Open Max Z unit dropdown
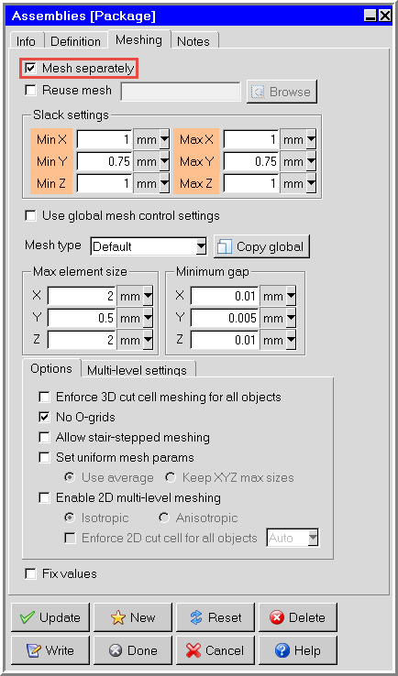 pyautogui.click(x=311, y=184)
